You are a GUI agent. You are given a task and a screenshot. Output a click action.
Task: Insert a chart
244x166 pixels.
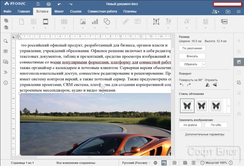95,22
